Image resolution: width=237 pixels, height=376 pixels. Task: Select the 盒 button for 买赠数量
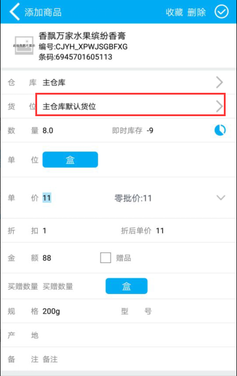pos(126,286)
